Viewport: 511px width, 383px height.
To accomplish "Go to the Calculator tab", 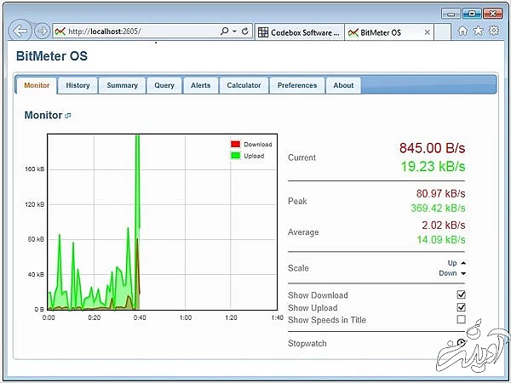I will pos(244,85).
